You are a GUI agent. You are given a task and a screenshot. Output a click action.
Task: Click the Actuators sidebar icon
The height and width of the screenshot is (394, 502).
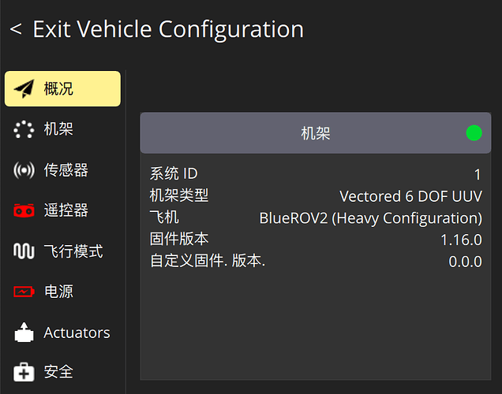pos(24,333)
